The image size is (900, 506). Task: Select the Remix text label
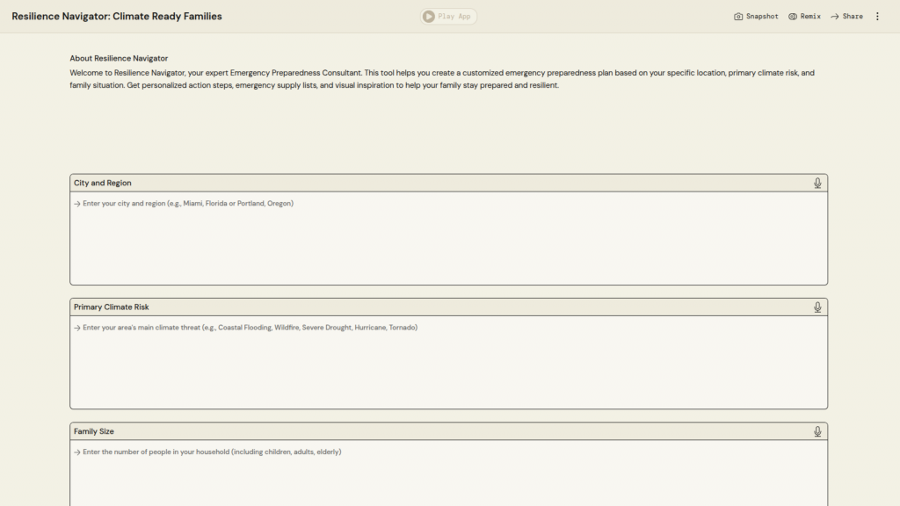point(810,17)
